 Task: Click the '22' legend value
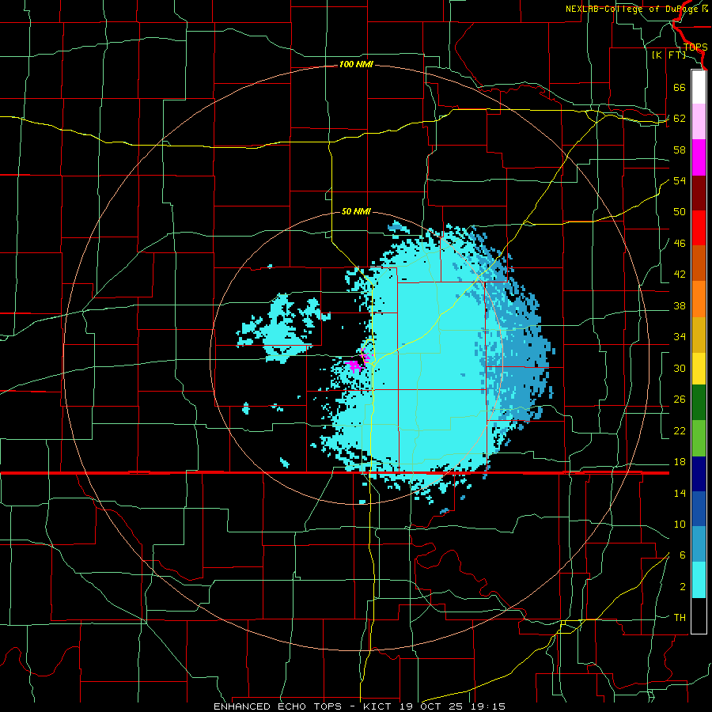[x=680, y=430]
